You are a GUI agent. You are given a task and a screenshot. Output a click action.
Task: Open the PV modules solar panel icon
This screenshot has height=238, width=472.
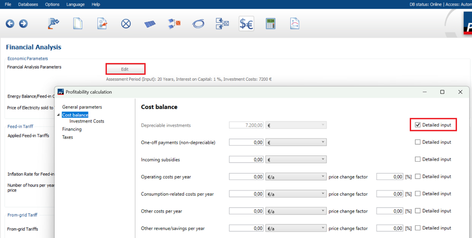pyautogui.click(x=150, y=24)
